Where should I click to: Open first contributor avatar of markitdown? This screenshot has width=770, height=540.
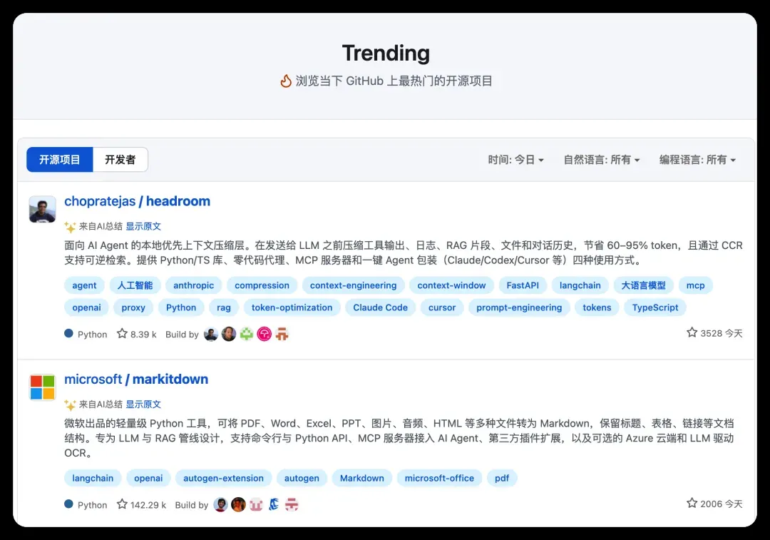221,504
